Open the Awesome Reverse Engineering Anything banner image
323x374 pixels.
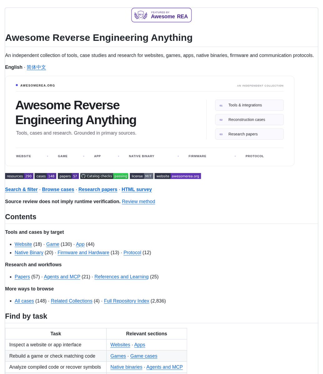tap(150, 121)
